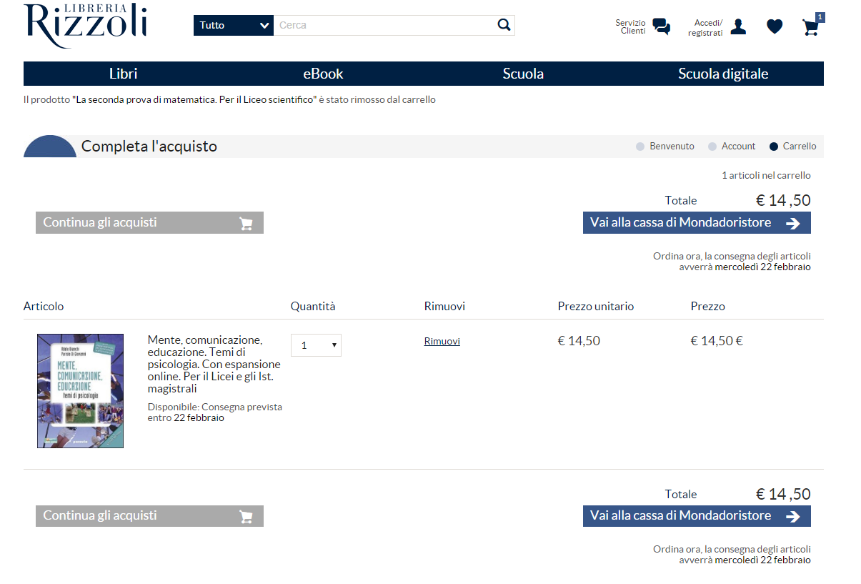Select the Account checkout step

click(732, 147)
